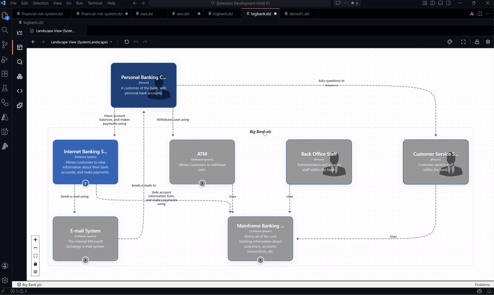Go back to previous diagram view
The height and width of the screenshot is (295, 494).
tap(33, 42)
